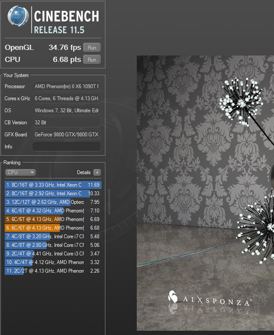The width and height of the screenshot is (274, 335).
Task: Click the OS field Windows 7
Action: (x=67, y=111)
